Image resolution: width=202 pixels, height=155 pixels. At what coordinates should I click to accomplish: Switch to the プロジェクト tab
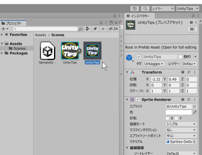tap(13, 23)
